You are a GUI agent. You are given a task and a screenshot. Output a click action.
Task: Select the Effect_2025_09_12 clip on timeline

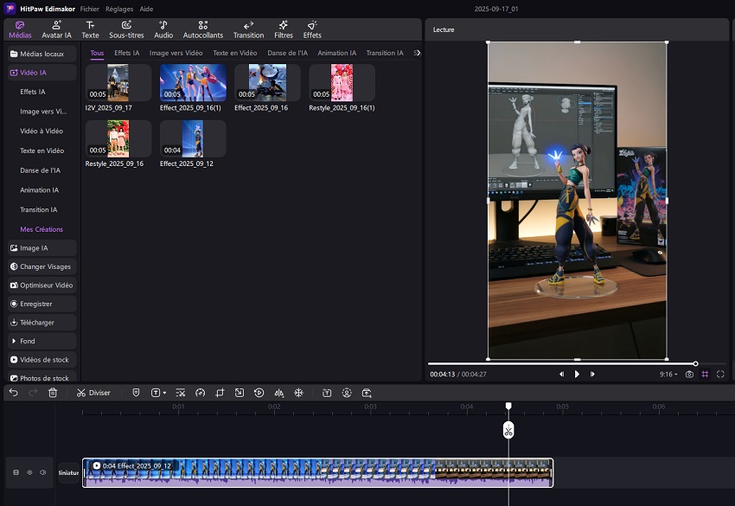[x=318, y=473]
